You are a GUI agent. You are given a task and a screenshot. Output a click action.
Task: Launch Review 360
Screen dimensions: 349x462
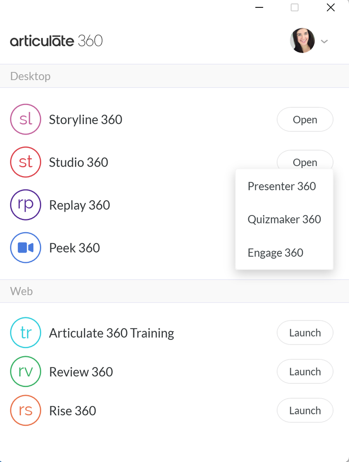305,371
